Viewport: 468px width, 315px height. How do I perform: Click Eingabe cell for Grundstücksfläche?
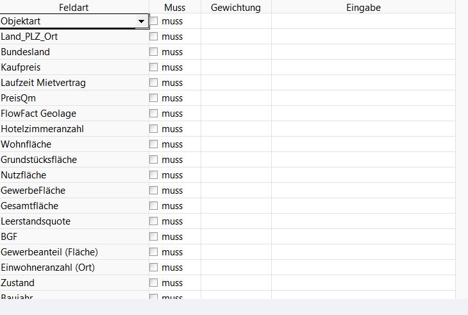[363, 160]
